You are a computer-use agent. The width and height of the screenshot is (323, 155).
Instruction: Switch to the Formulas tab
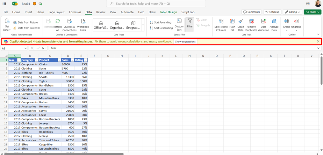coord(75,12)
